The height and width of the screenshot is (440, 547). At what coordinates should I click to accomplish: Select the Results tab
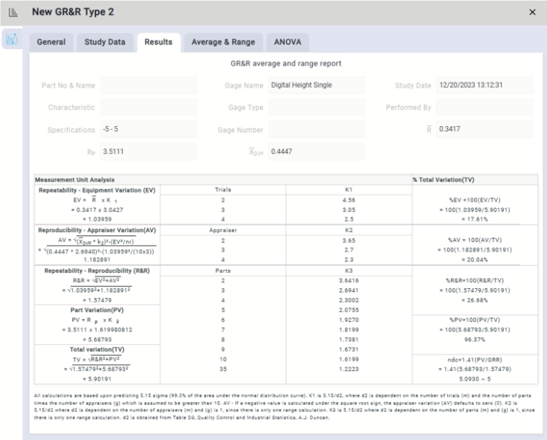(x=158, y=42)
